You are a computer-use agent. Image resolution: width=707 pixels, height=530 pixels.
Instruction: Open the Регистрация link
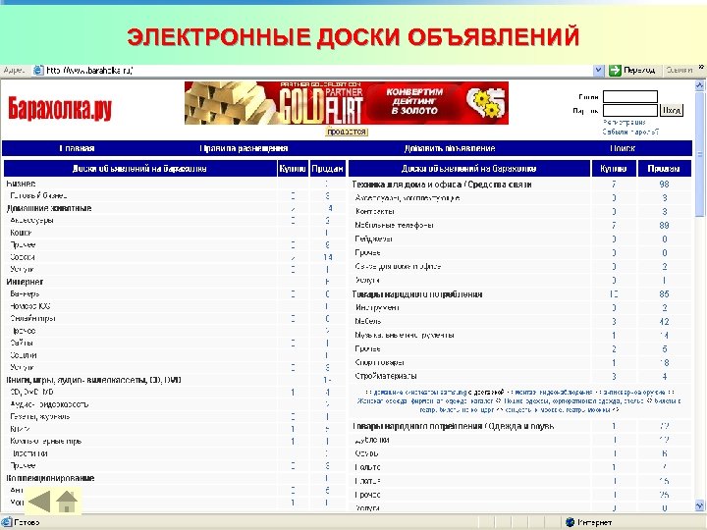coord(625,122)
